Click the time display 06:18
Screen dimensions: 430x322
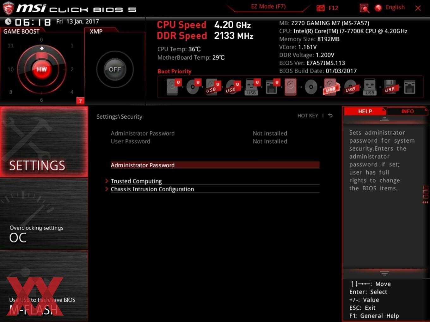(x=33, y=22)
